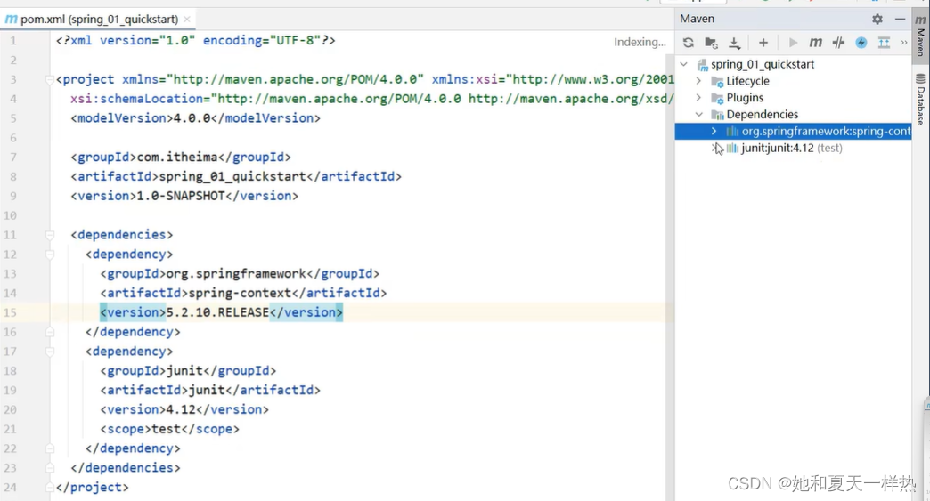Click scope test line
This screenshot has width=930, height=501.
click(x=169, y=429)
